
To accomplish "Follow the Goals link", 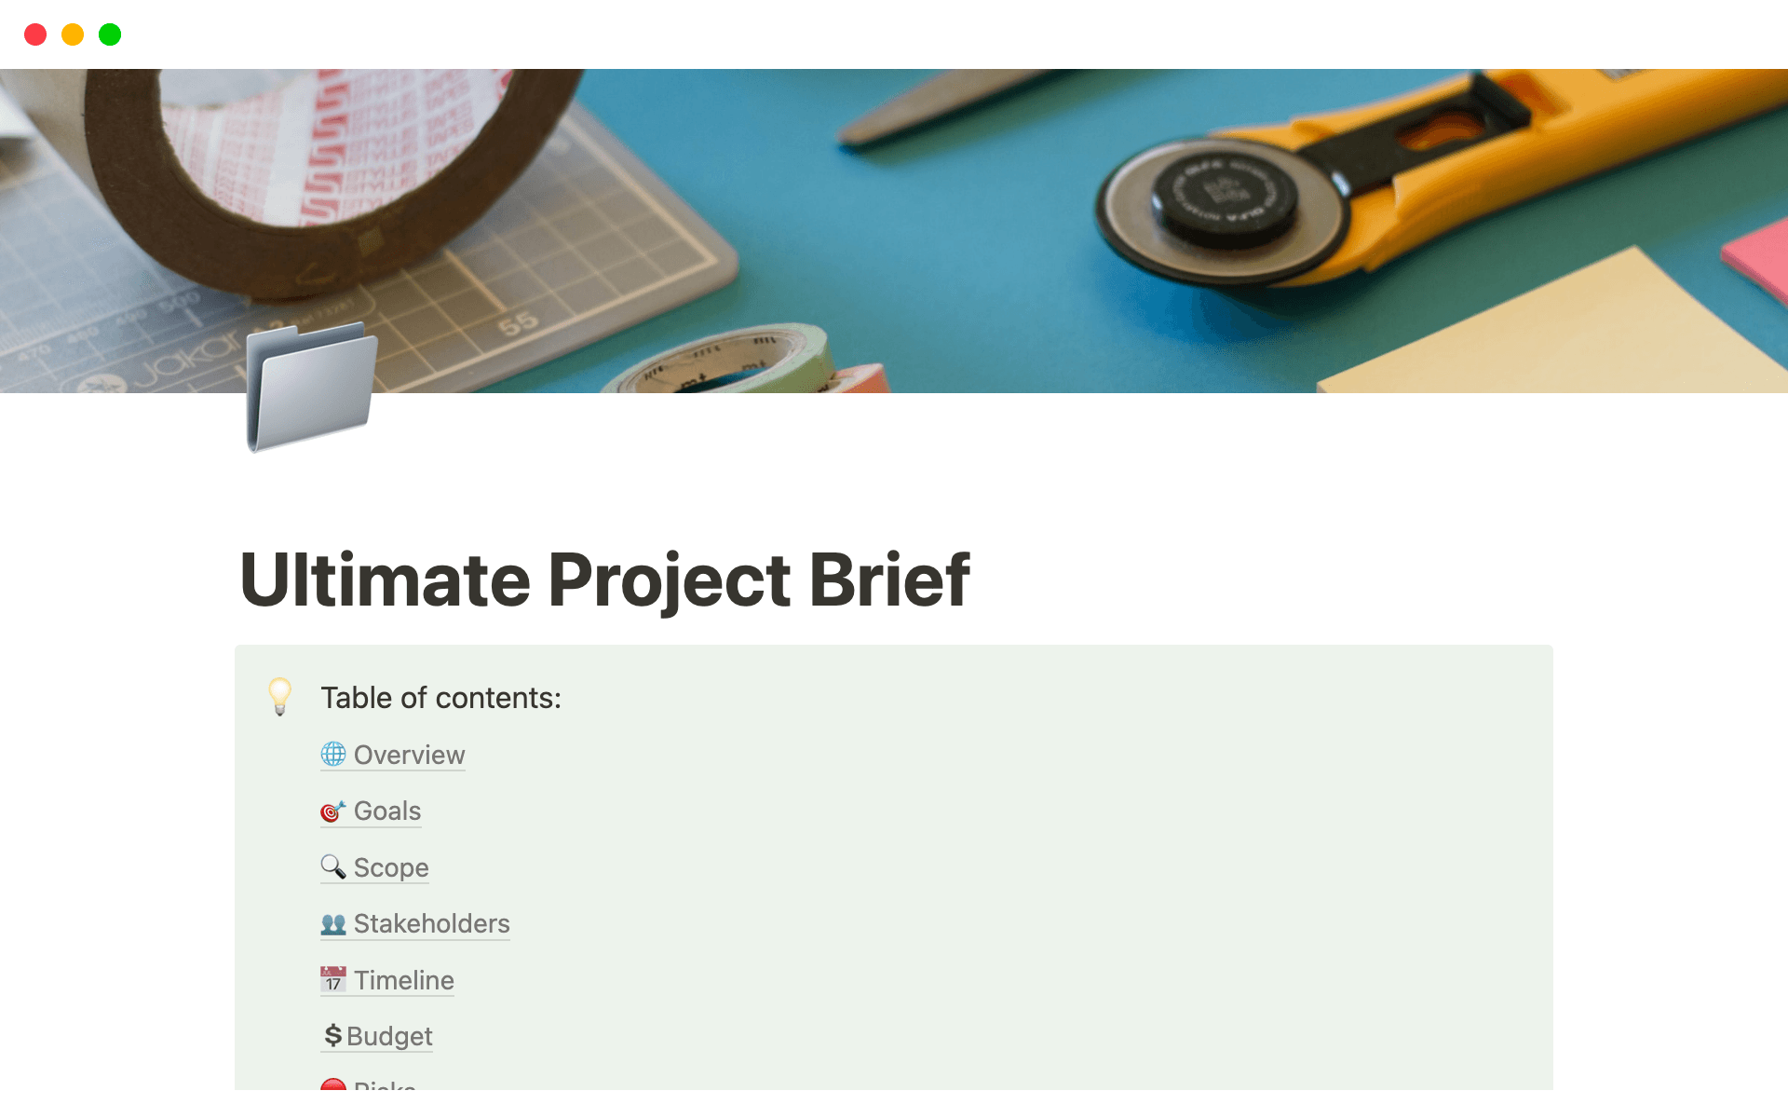I will pos(386,811).
